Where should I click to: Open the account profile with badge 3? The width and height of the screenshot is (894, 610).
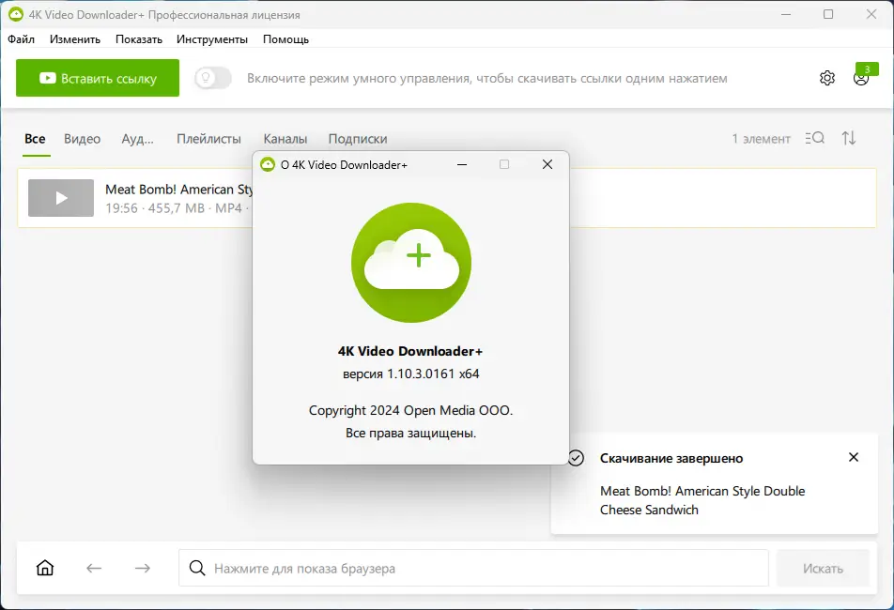(x=861, y=80)
